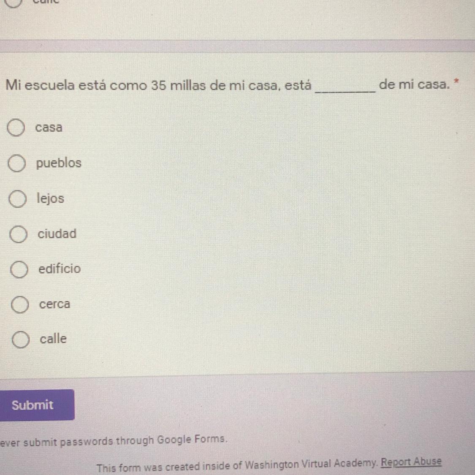
Task: Click the 'calle' answer label text
Action: (x=53, y=339)
